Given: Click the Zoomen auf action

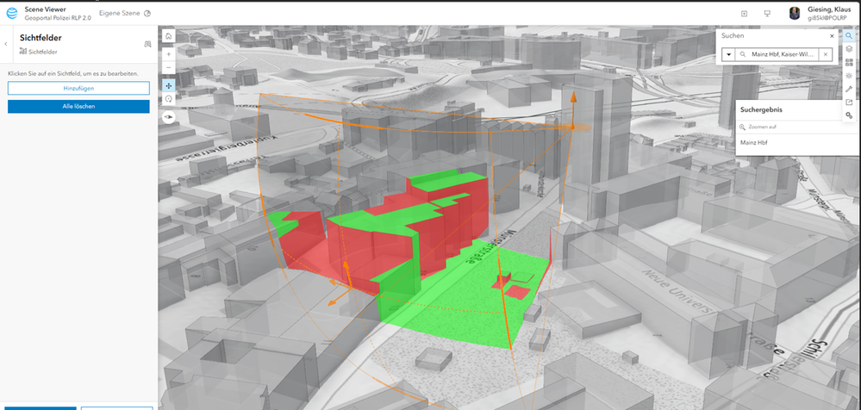Looking at the screenshot, I should [x=758, y=127].
